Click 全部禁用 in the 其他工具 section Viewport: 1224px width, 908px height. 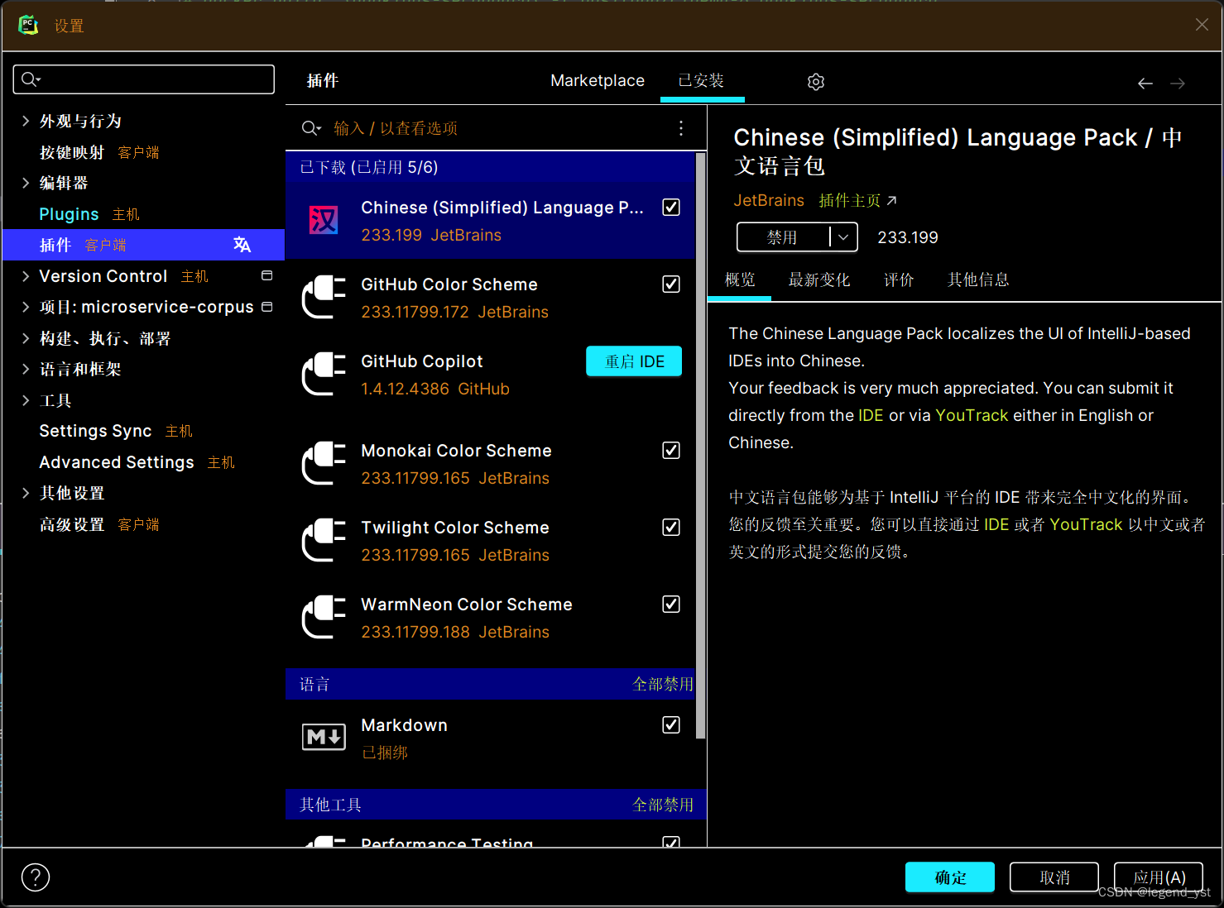coord(663,805)
